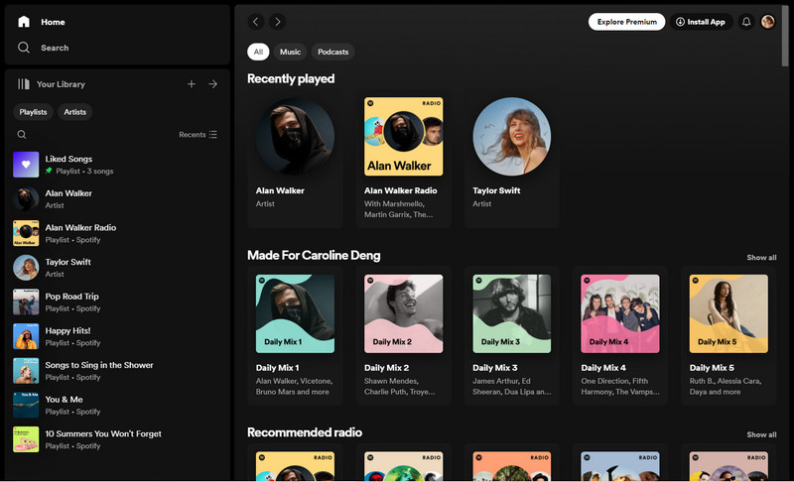Open Daily Mix 5 cover
Viewport: 794px width, 482px height.
pos(728,313)
